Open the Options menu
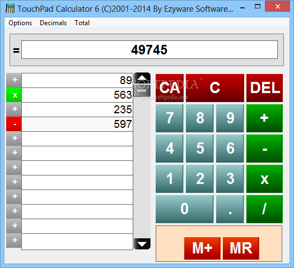Image resolution: width=294 pixels, height=268 pixels. click(x=20, y=23)
